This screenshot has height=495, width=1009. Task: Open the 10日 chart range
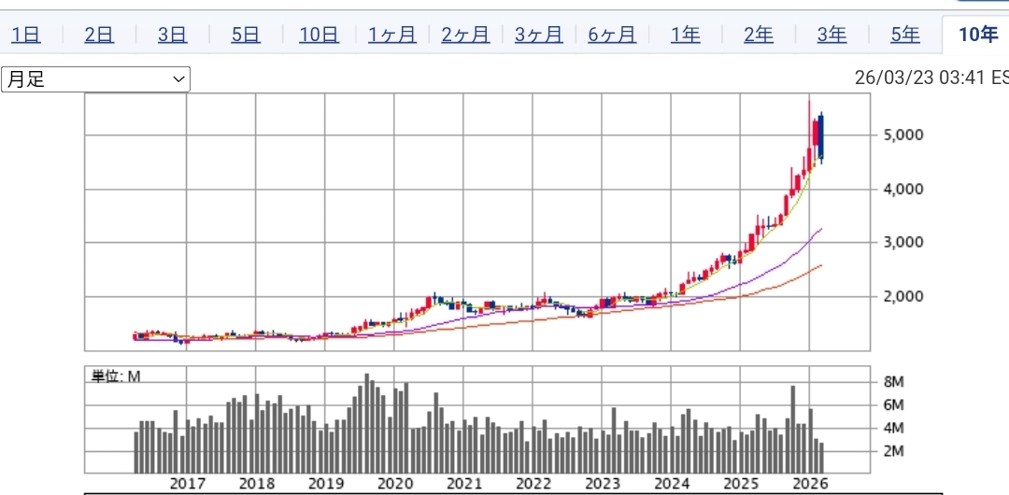click(x=319, y=35)
